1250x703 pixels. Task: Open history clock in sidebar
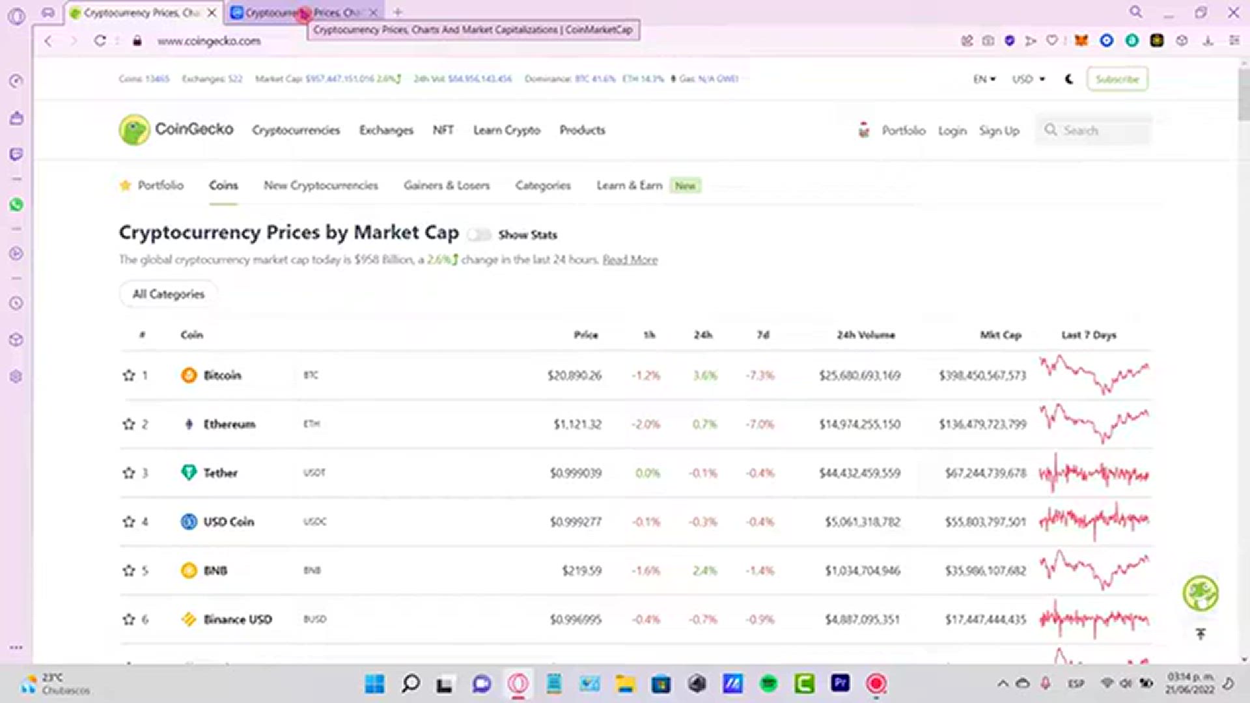16,303
